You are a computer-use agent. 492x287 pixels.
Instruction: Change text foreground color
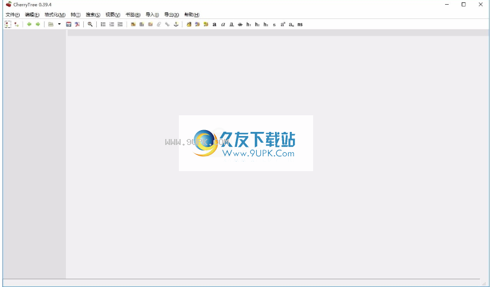(189, 24)
